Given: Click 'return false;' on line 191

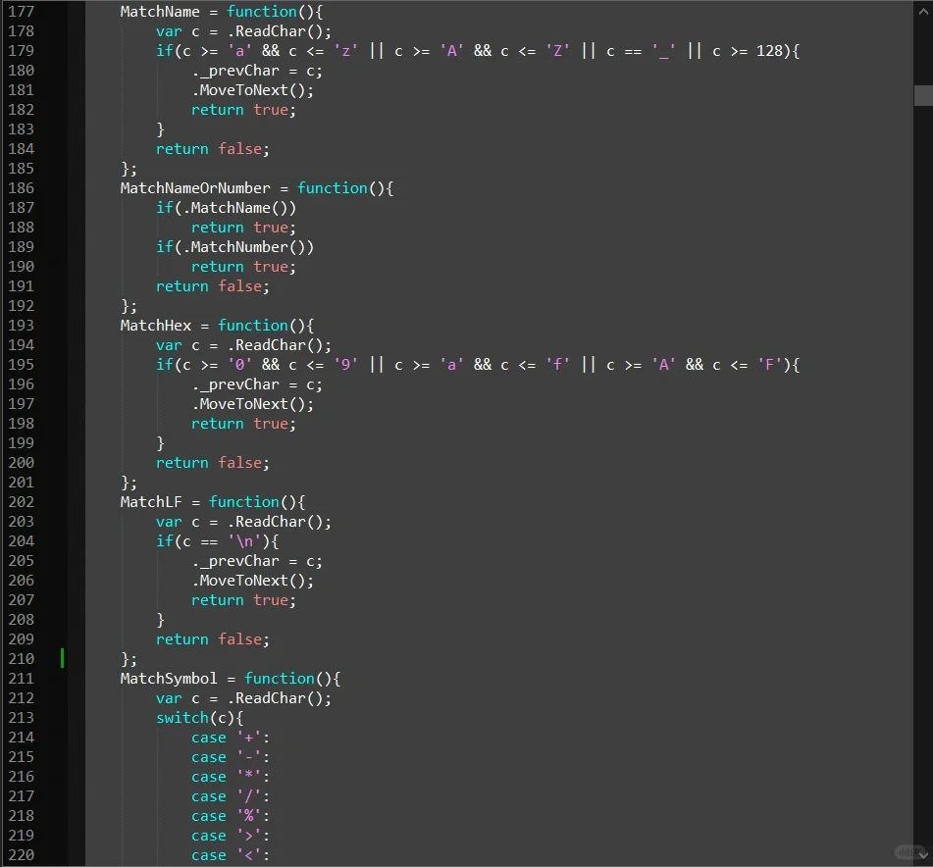Looking at the screenshot, I should (x=213, y=286).
